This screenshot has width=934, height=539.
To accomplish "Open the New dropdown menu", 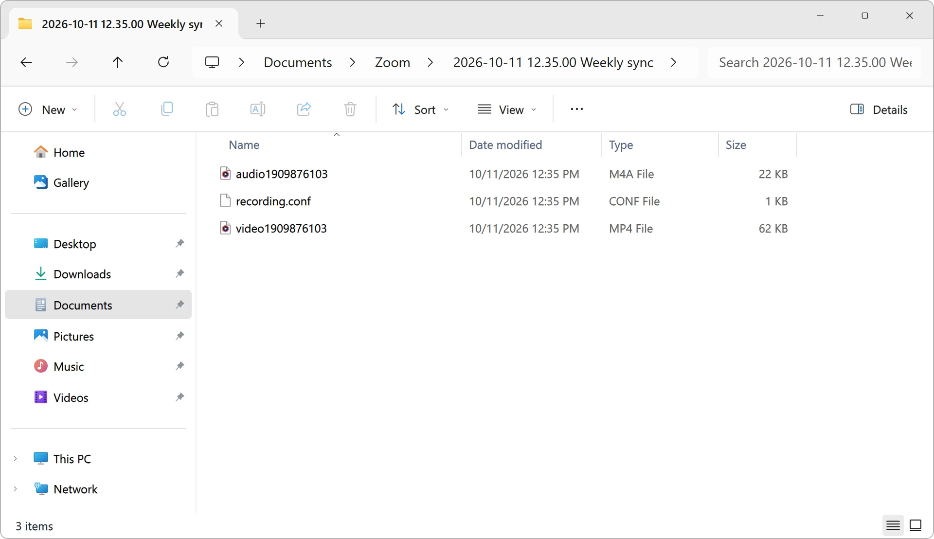I will [x=48, y=109].
